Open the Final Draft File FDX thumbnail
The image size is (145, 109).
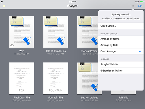[x=22, y=78]
